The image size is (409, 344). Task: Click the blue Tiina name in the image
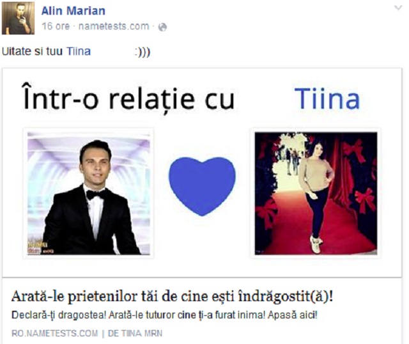327,98
